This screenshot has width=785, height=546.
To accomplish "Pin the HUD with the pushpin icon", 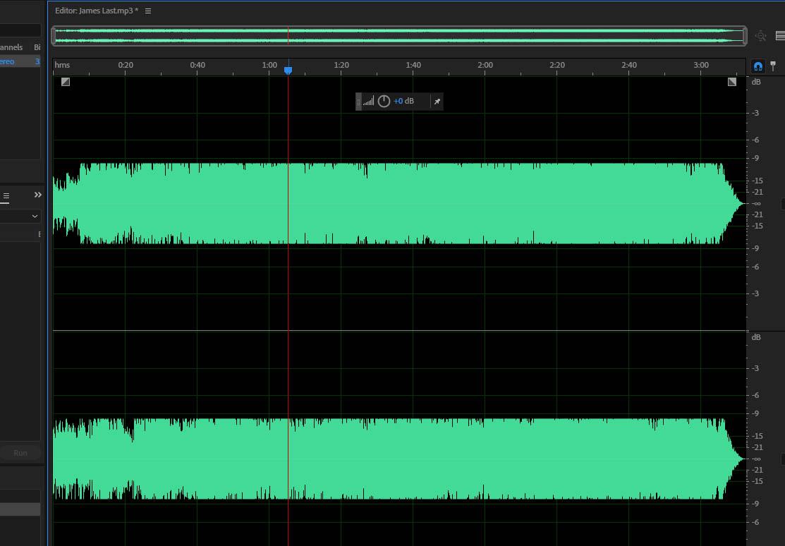I will click(x=437, y=102).
